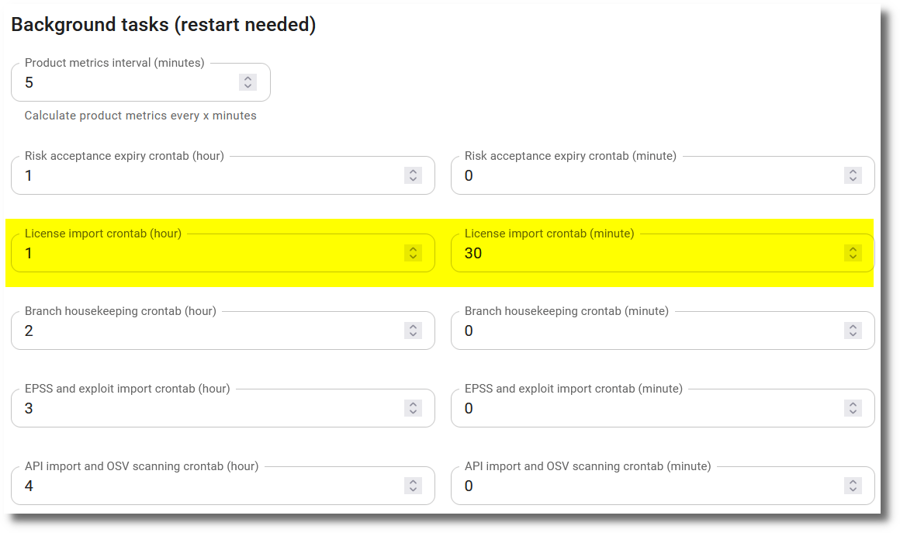
Task: Select the API import OSV scanning minute field
Action: [x=636, y=486]
